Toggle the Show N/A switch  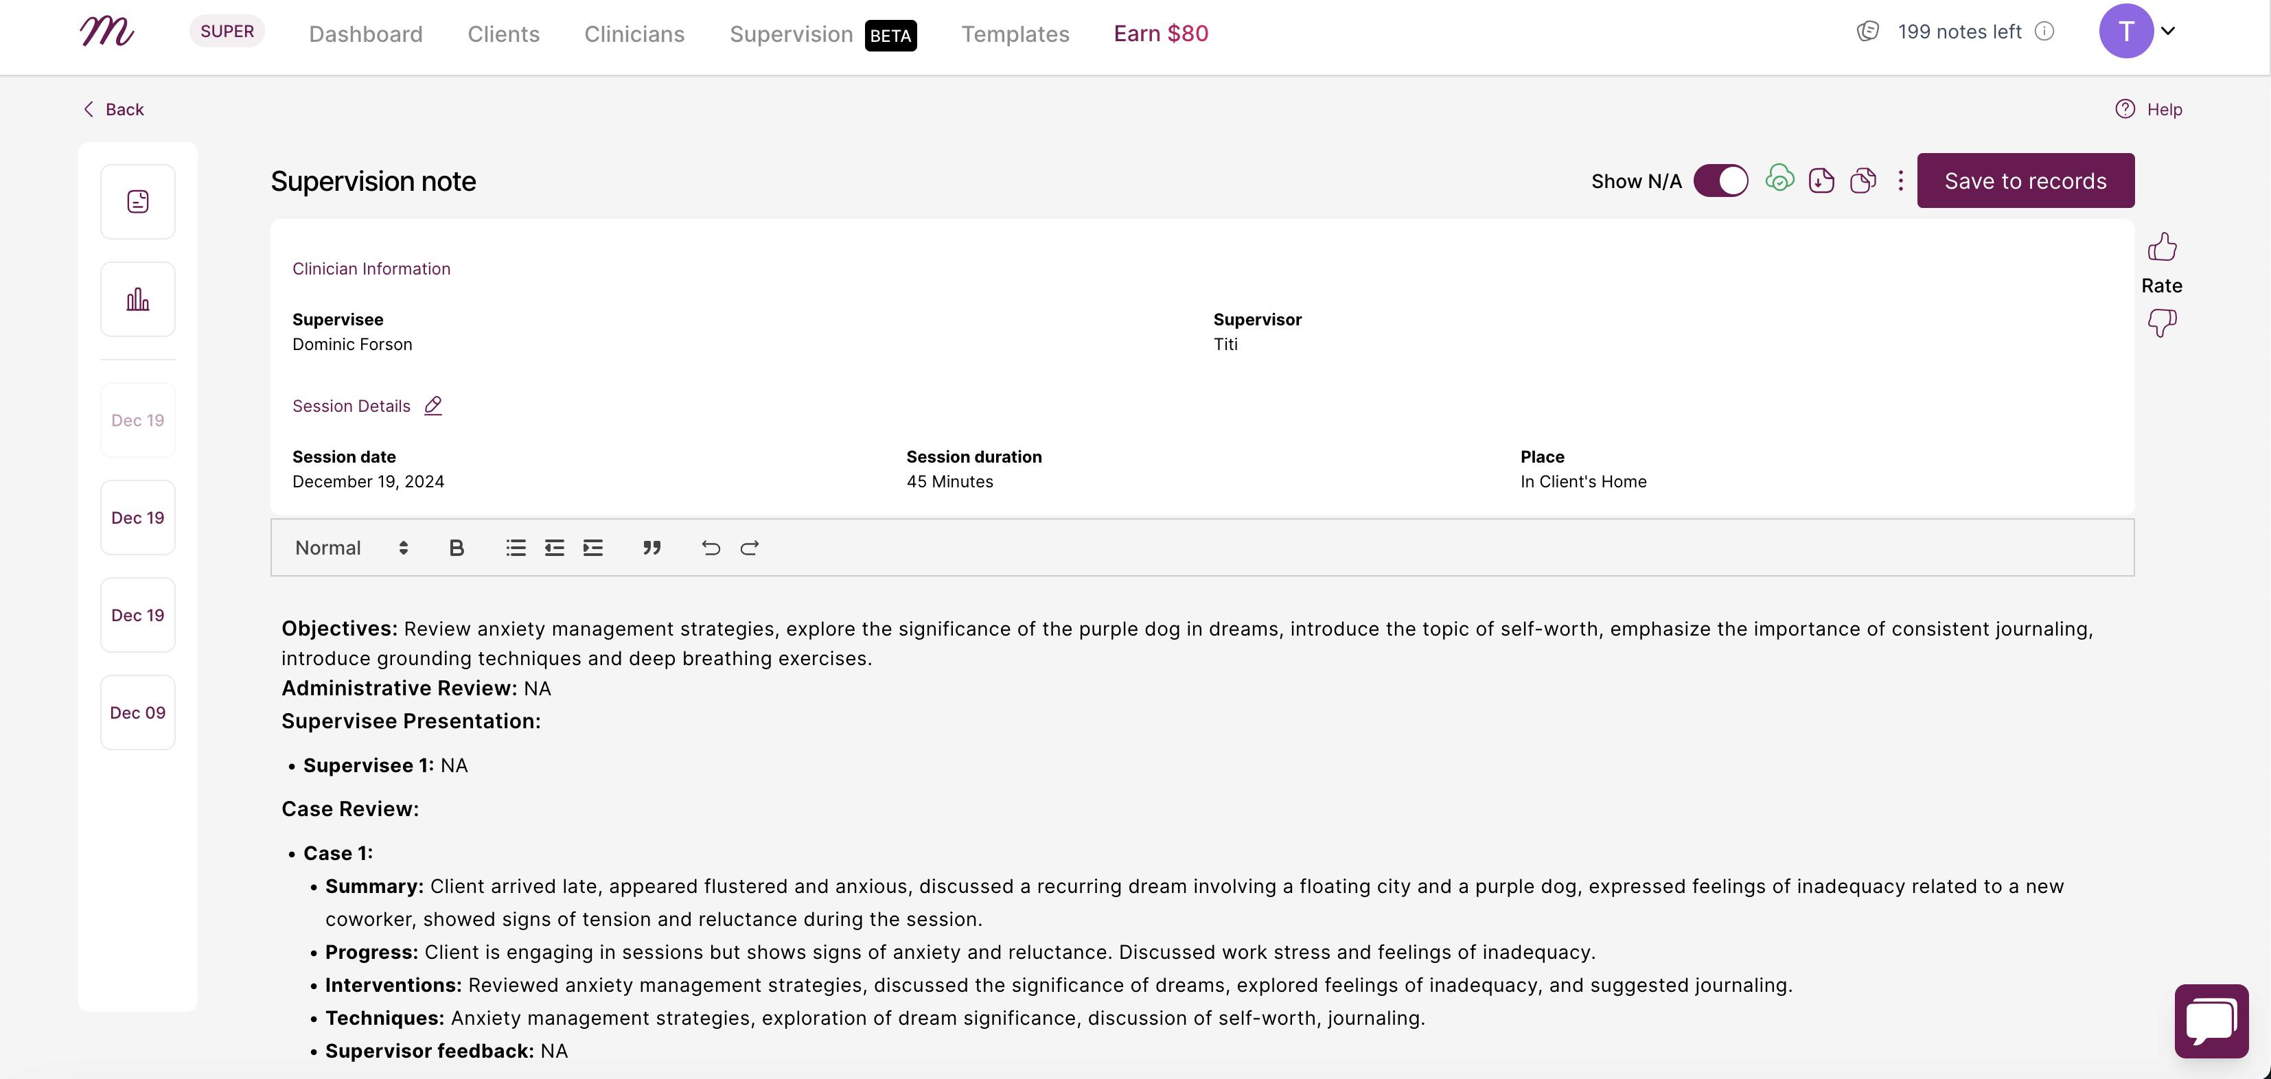coord(1721,180)
